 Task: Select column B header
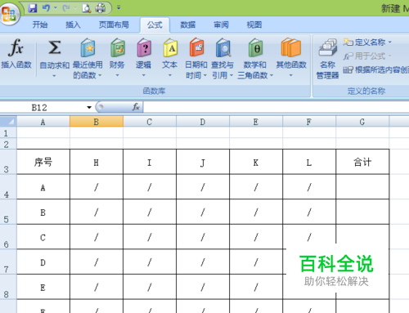coord(97,122)
